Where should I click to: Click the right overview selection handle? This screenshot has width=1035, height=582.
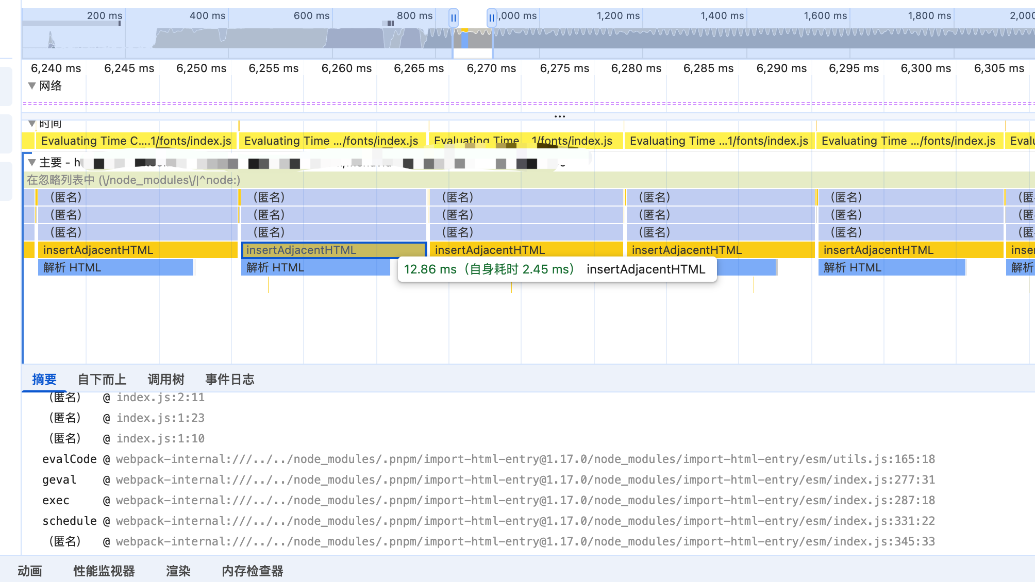pos(491,18)
